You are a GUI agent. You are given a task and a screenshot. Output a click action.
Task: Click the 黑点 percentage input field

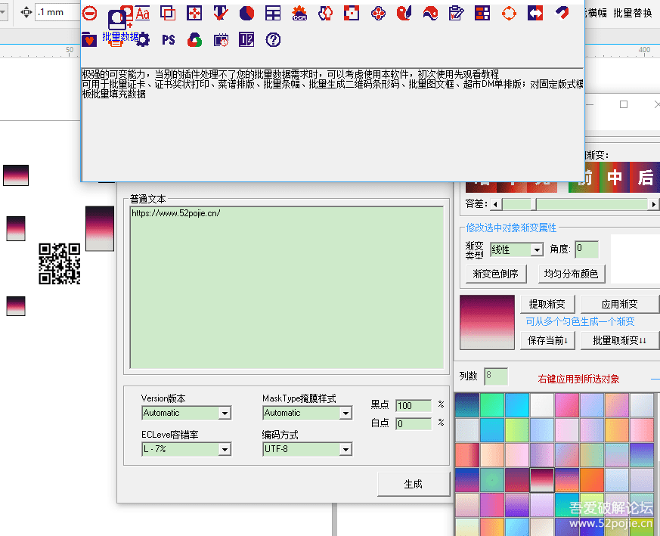(x=413, y=405)
